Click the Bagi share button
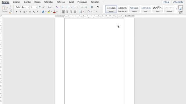The image size is (186, 104). tap(166, 2)
